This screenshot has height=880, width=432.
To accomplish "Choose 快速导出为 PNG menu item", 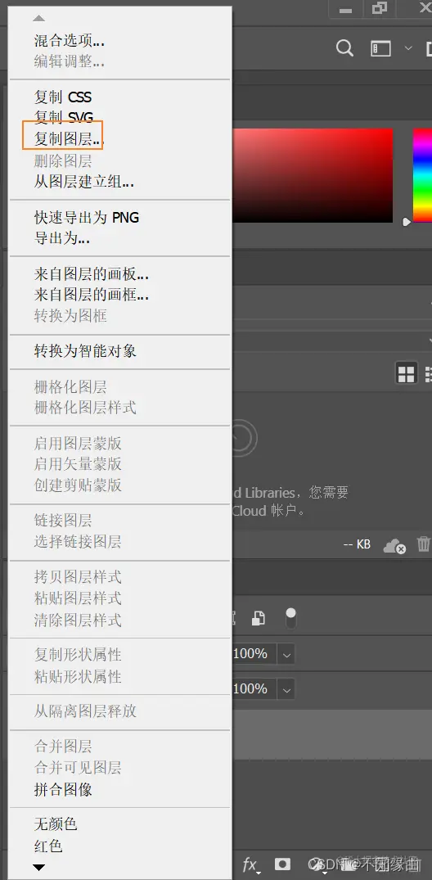I will (87, 217).
